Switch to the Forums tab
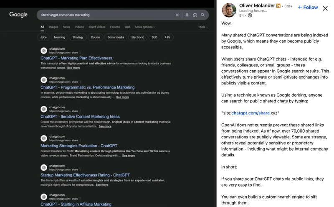 [x=115, y=27]
